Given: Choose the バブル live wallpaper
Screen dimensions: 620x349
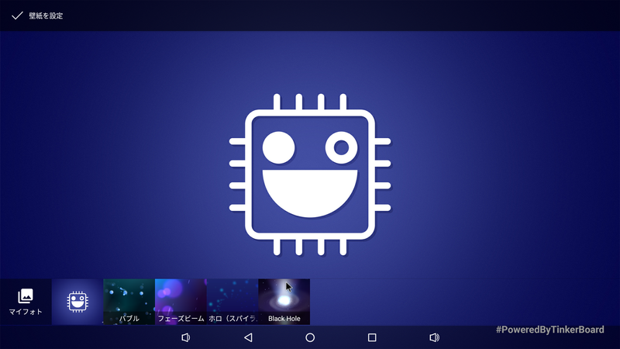Looking at the screenshot, I should (x=129, y=302).
